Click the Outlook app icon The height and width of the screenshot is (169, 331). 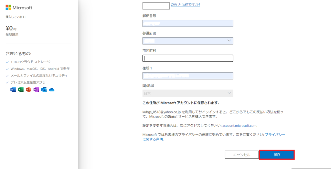click(x=44, y=90)
